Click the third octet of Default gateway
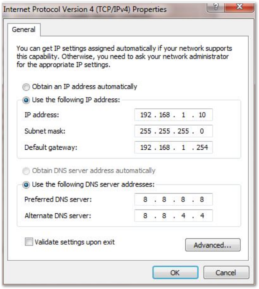Screen dimensions: 259x289 coord(184,147)
